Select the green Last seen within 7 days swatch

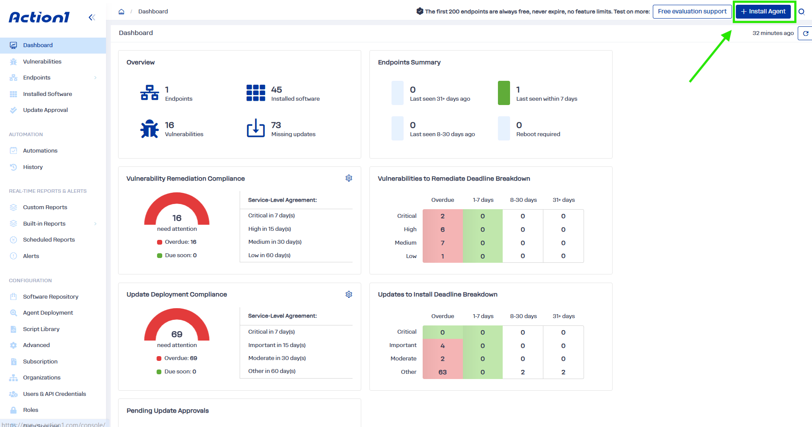pyautogui.click(x=504, y=93)
